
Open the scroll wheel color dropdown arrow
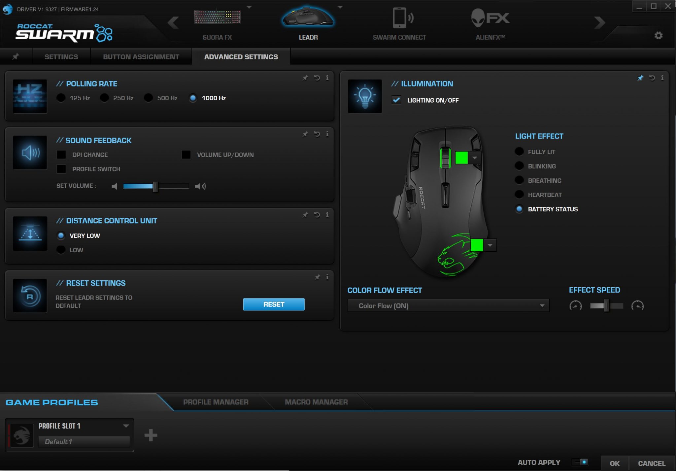(475, 158)
